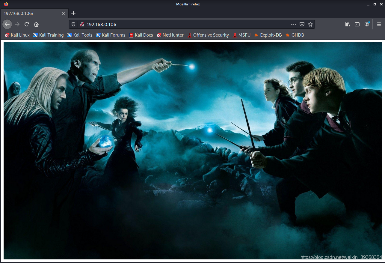Open the Firefox Account icon
385x263 pixels.
(x=367, y=24)
